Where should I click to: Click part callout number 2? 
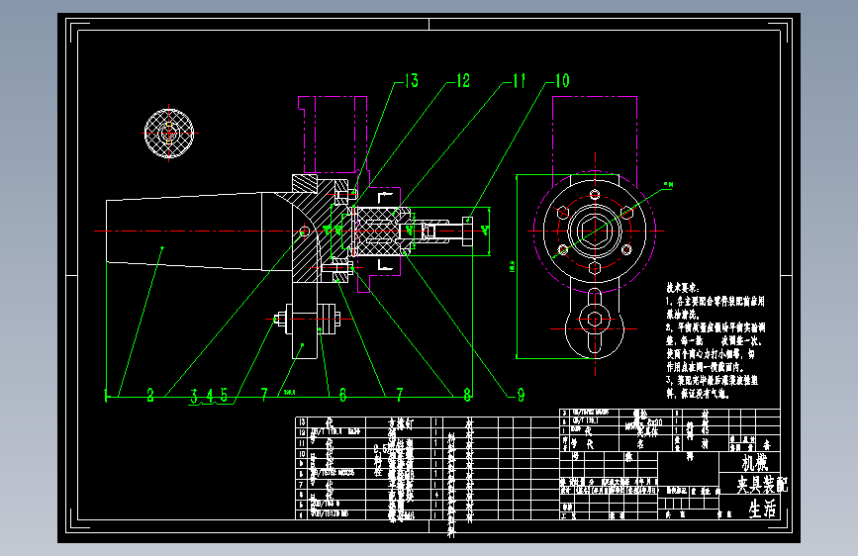(150, 395)
